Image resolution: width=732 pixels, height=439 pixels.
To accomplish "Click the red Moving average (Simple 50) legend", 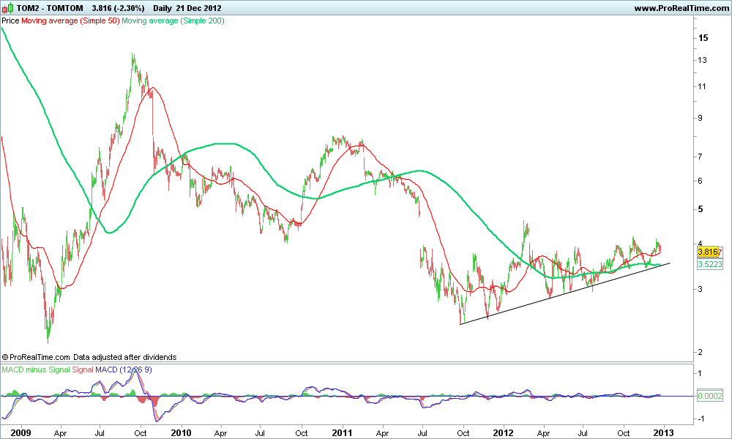I will point(70,21).
